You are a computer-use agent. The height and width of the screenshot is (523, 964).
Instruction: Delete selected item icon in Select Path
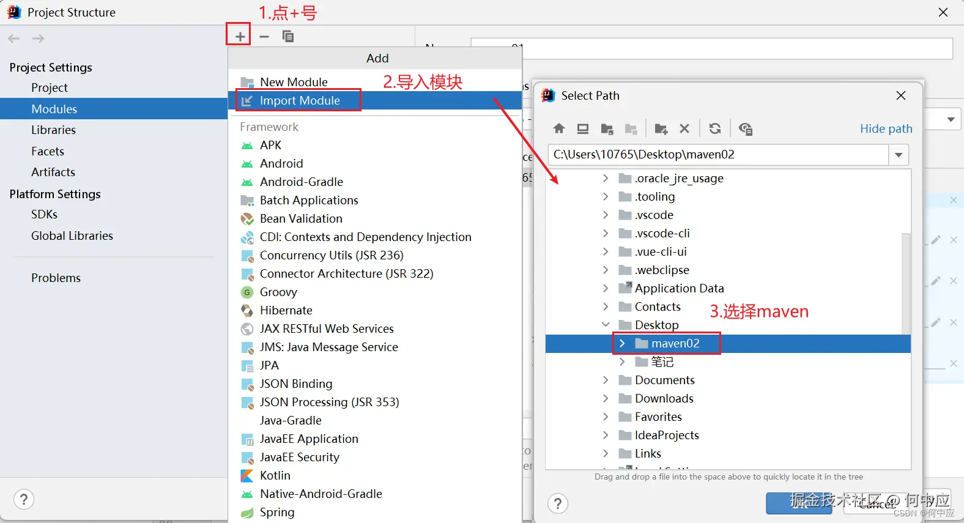click(x=684, y=128)
